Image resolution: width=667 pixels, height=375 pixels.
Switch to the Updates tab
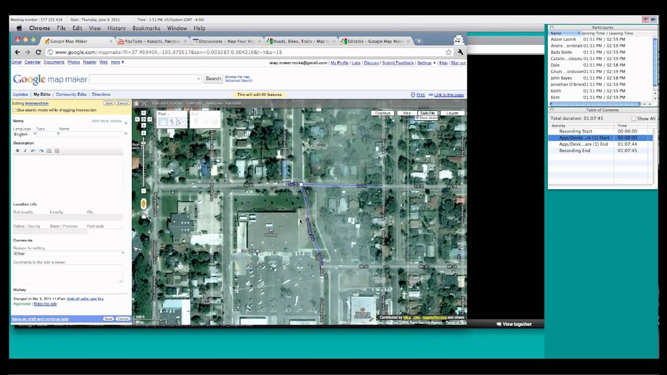[x=20, y=94]
